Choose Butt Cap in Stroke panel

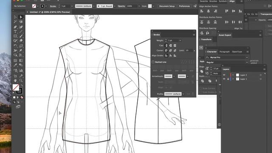coord(166,45)
